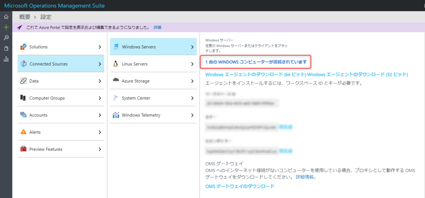Viewport: 425px width, 198px height.
Task: Select the Solutions settings category
Action: coord(61,46)
